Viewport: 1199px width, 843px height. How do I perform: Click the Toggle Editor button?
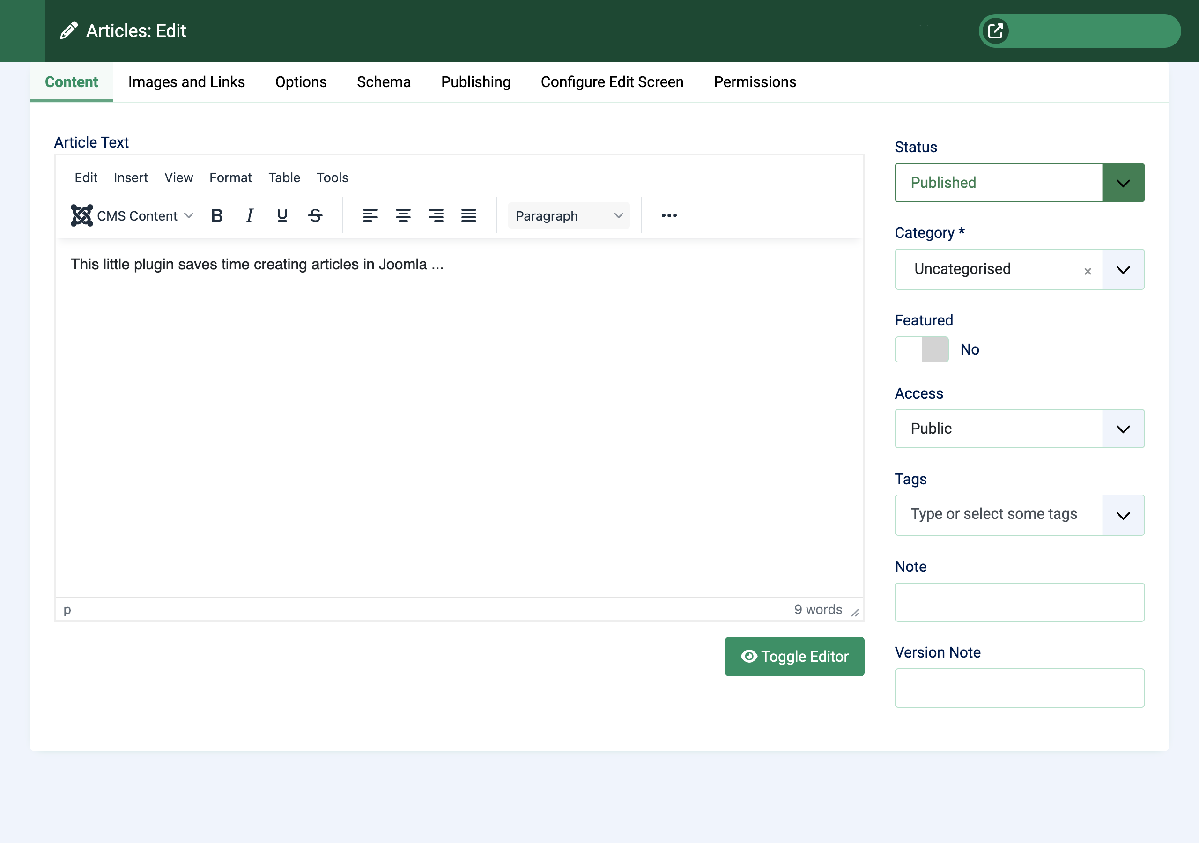coord(794,657)
